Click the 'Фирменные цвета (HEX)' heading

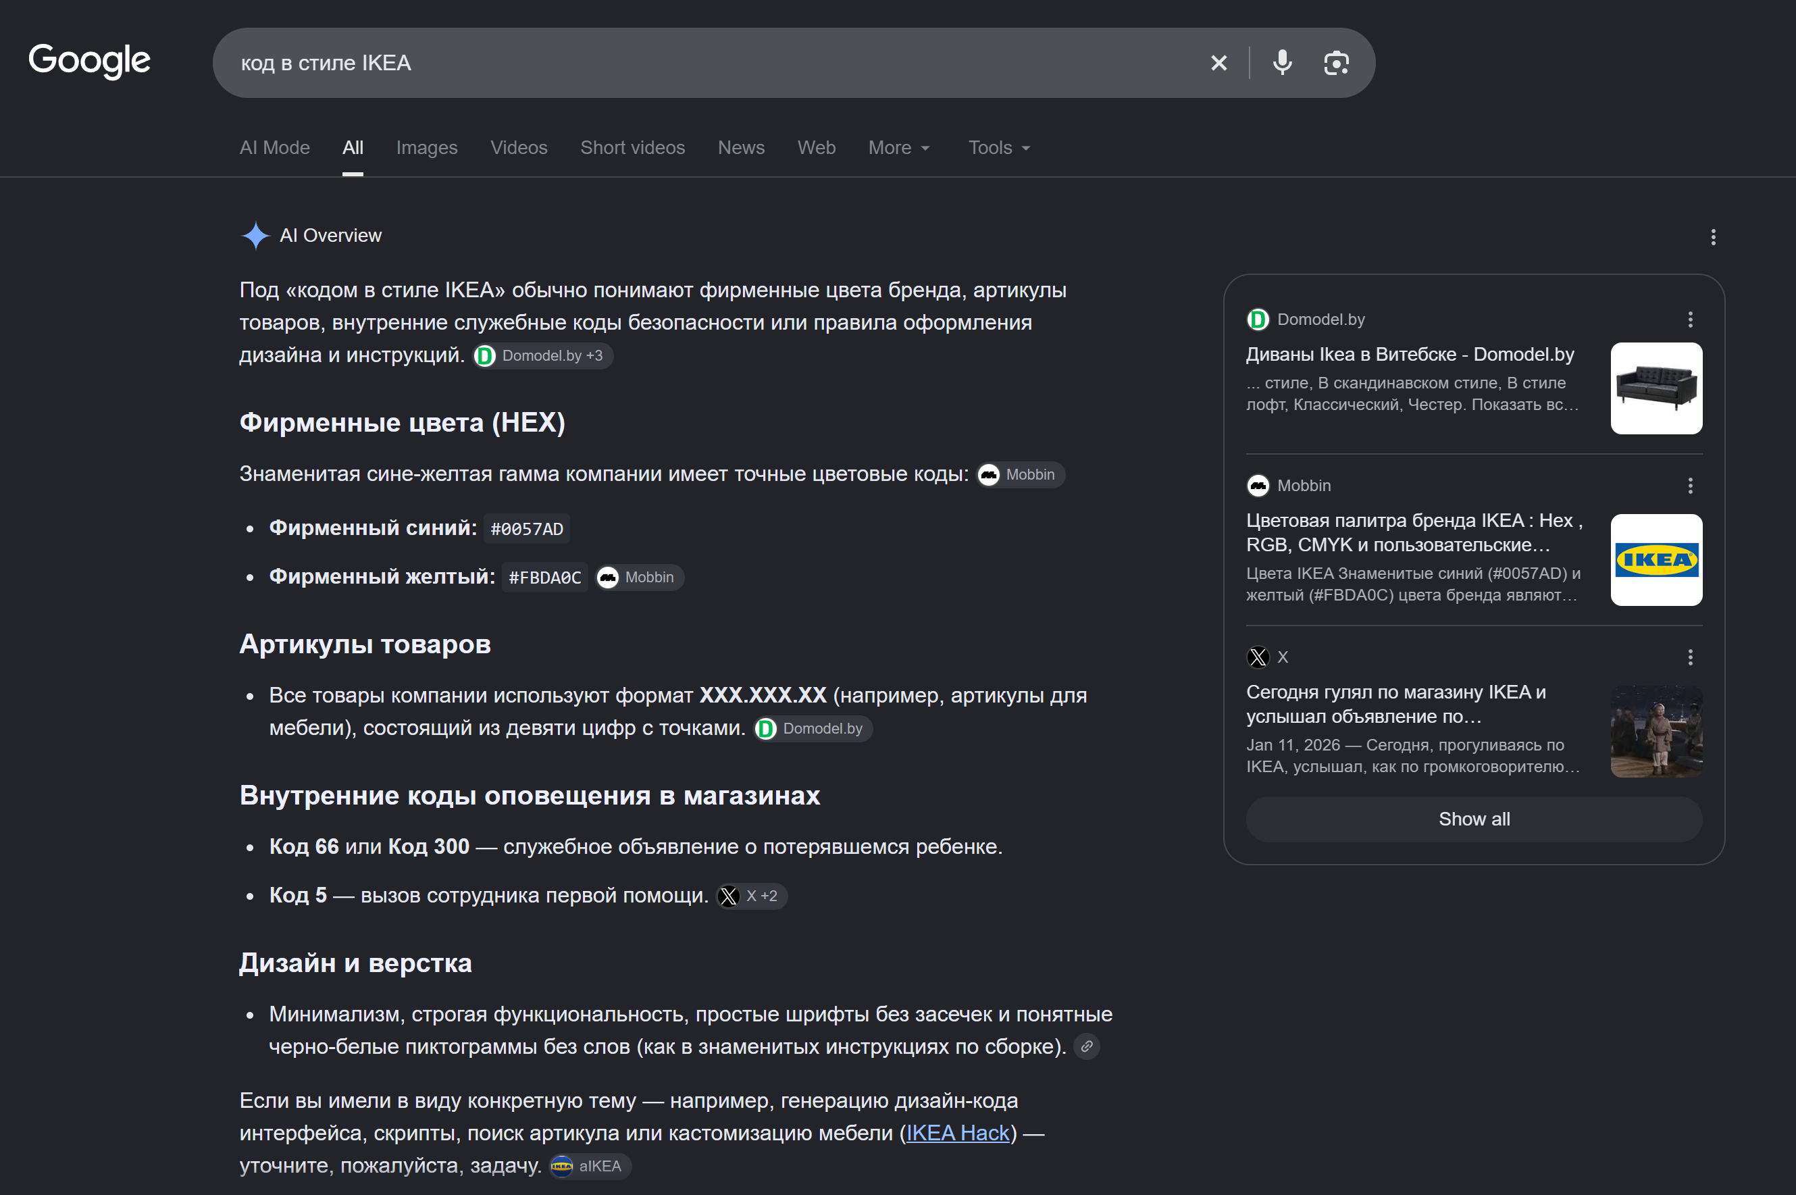(x=403, y=423)
